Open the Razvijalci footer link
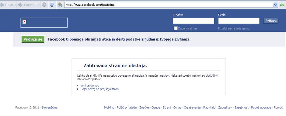The height and width of the screenshot is (116, 286). point(209,108)
